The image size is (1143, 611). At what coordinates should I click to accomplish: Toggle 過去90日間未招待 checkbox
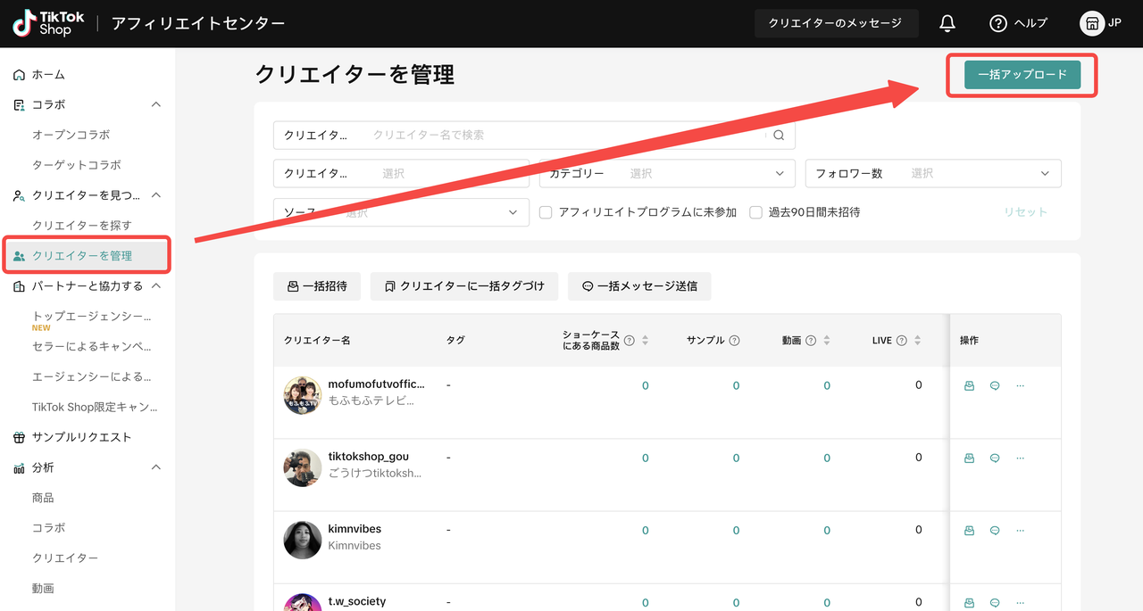[x=755, y=212]
